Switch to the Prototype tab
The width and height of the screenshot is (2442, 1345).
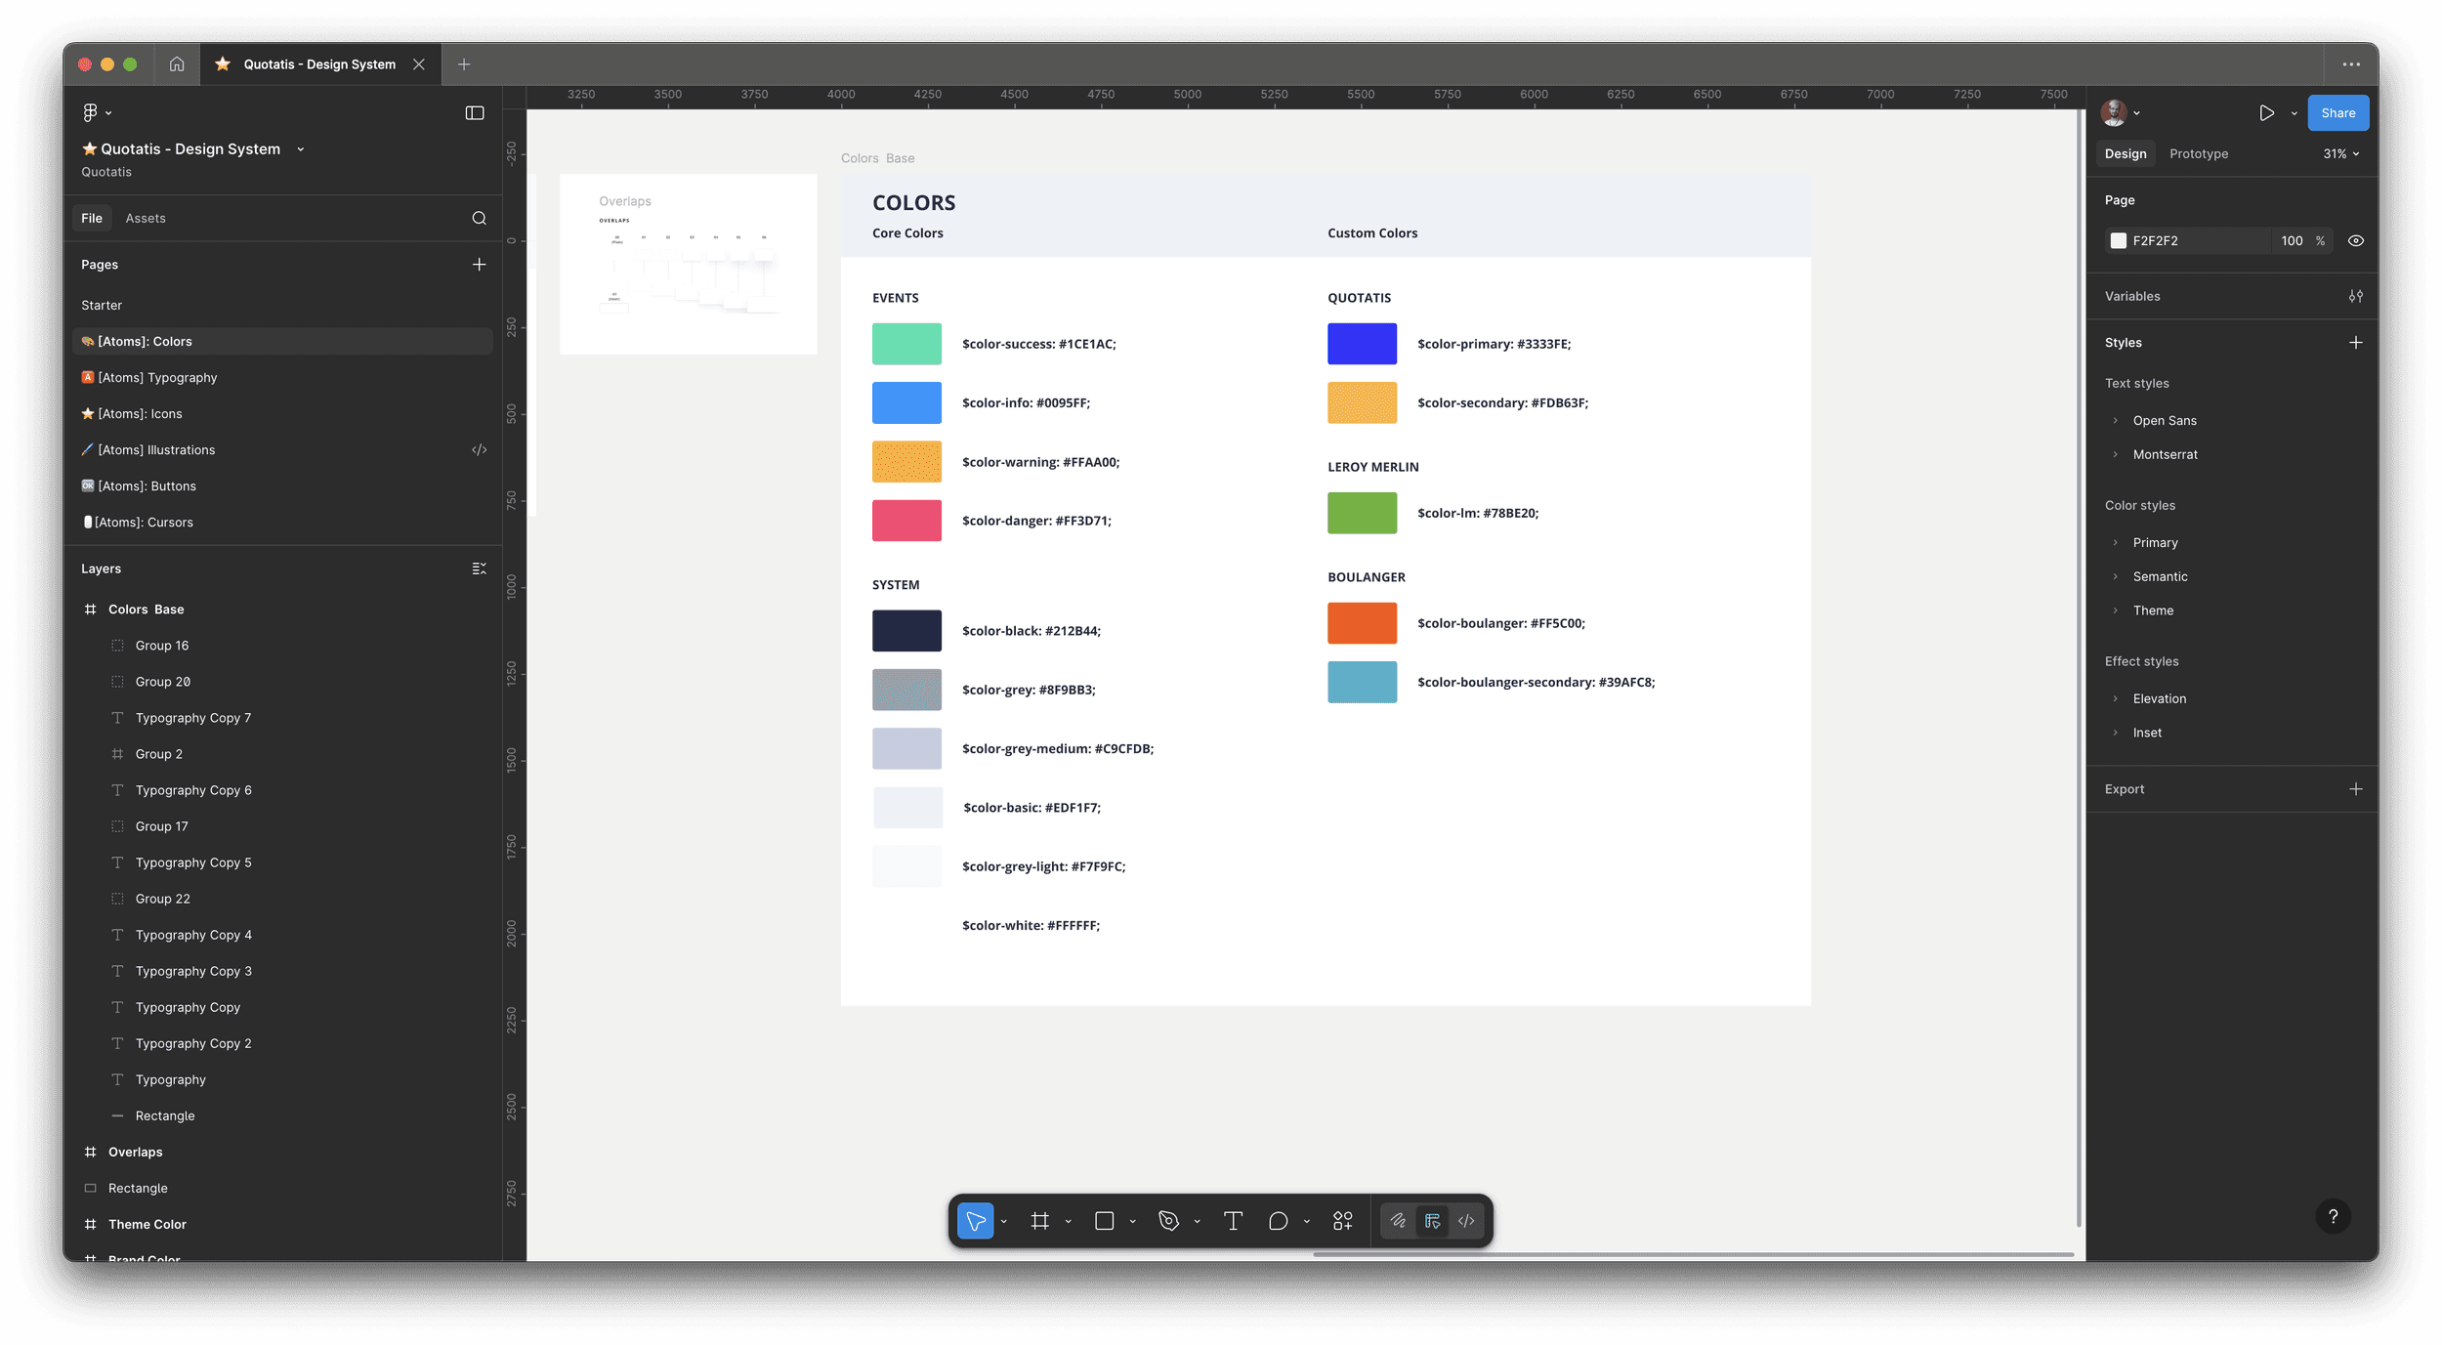2198,154
